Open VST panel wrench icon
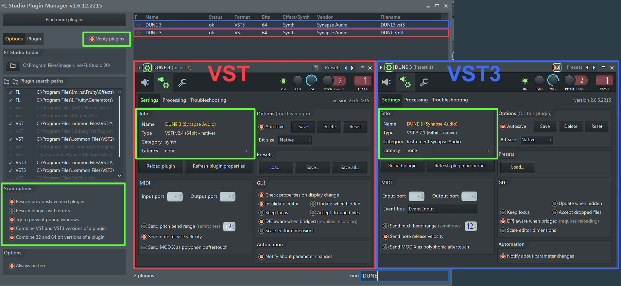 tap(182, 83)
